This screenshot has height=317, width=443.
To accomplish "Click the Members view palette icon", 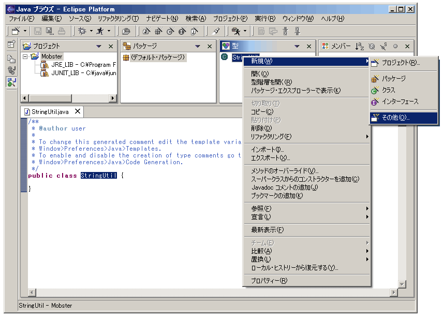I will pos(325,46).
